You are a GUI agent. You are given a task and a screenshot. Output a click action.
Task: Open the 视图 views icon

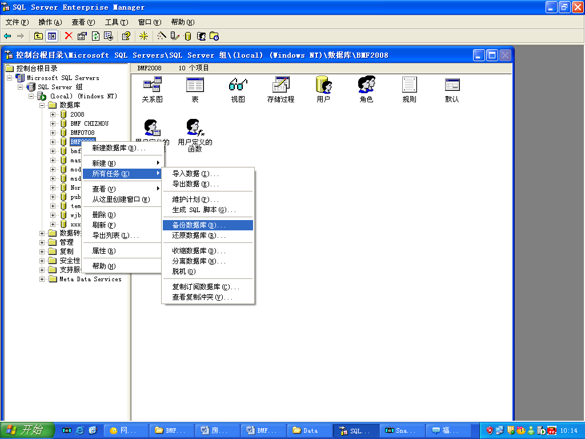238,90
